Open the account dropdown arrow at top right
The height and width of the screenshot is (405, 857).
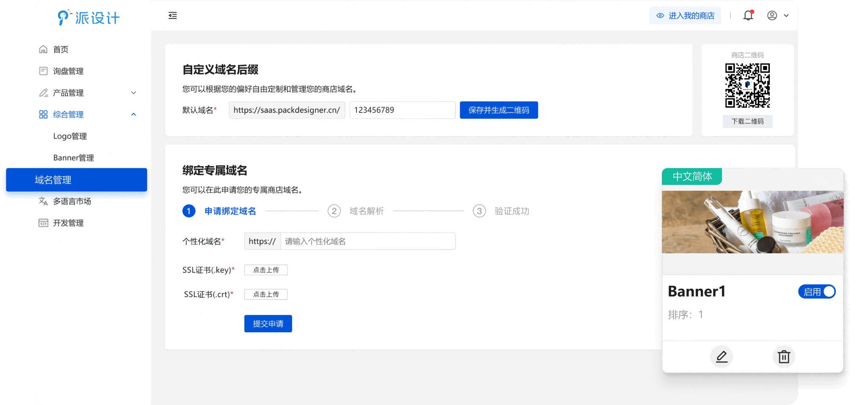(x=786, y=16)
